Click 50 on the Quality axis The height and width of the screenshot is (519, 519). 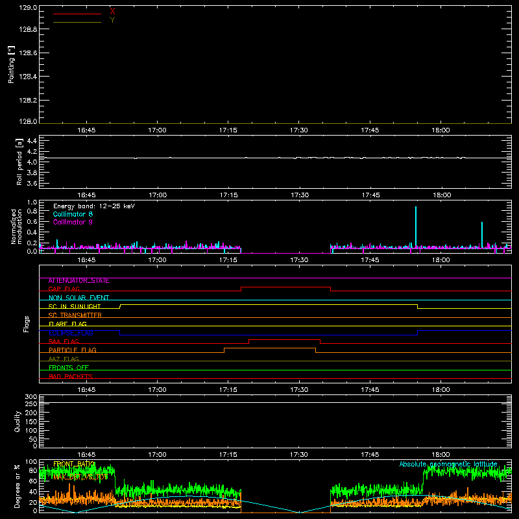point(34,439)
